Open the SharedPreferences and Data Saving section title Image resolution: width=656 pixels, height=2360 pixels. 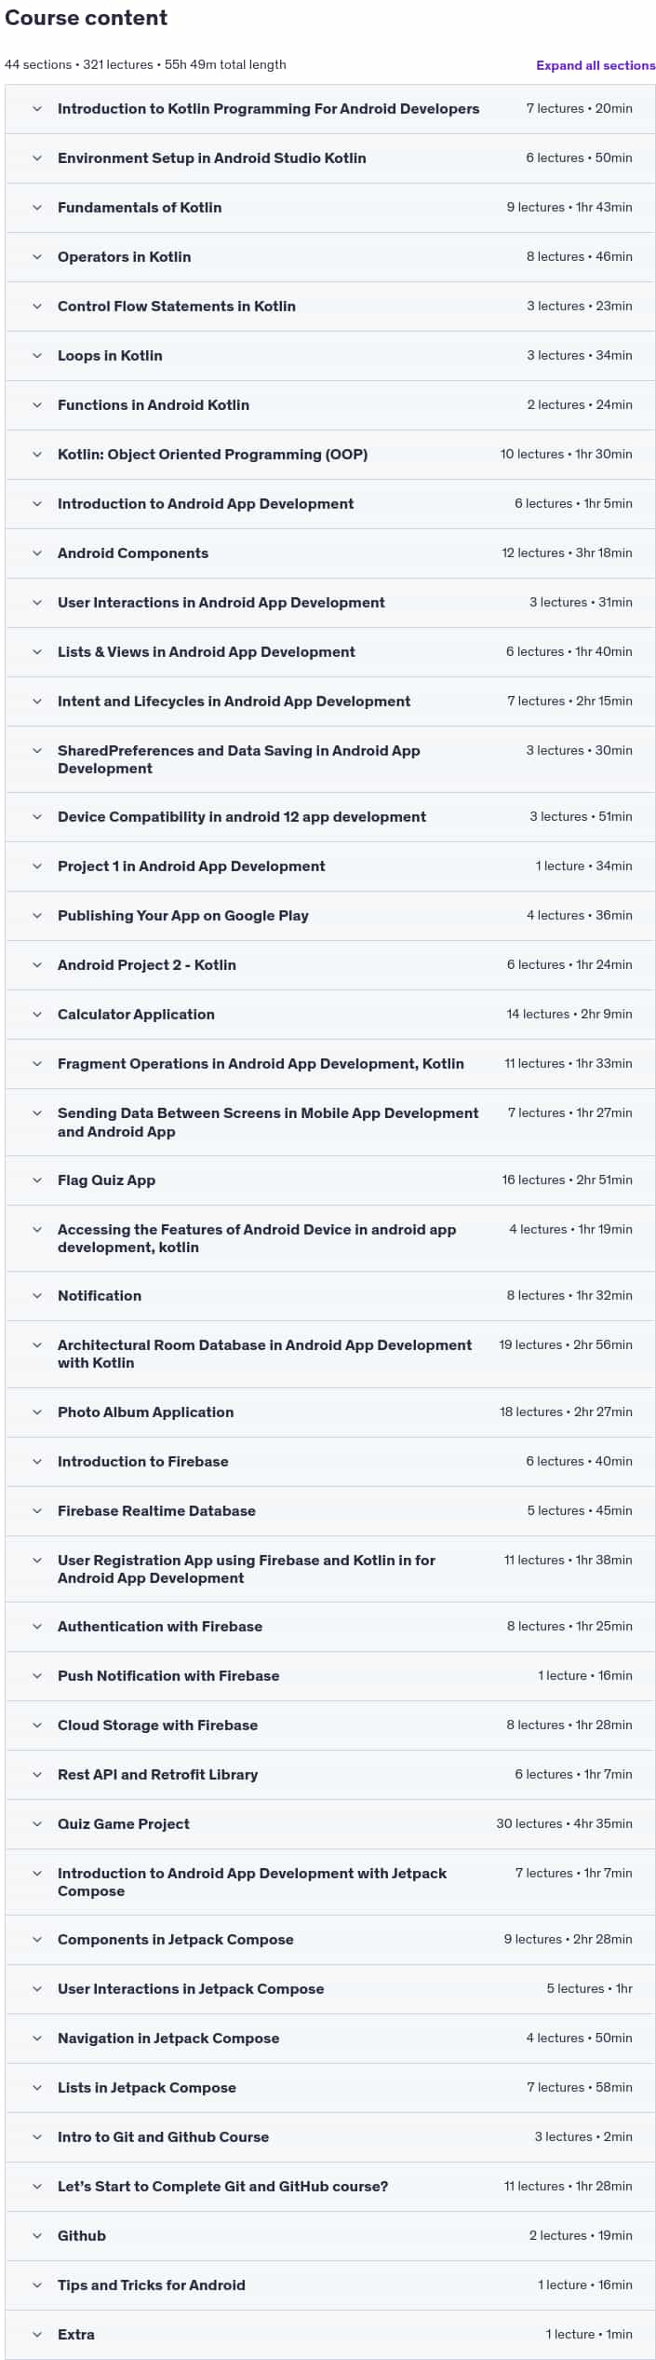pos(239,759)
